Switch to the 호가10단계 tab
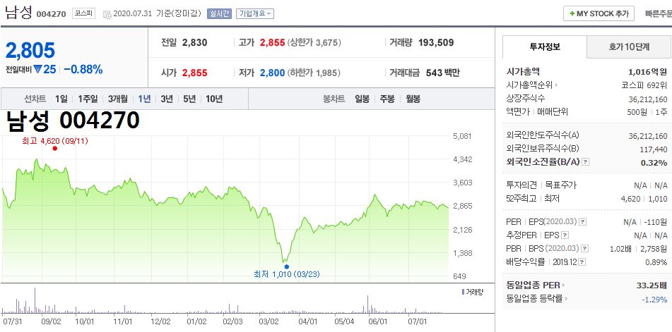This screenshot has width=672, height=332. coord(629,47)
